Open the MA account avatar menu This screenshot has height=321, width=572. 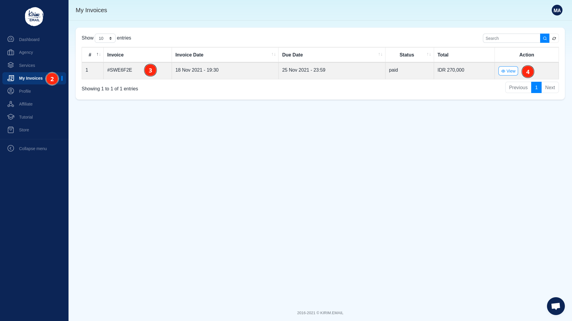[557, 10]
